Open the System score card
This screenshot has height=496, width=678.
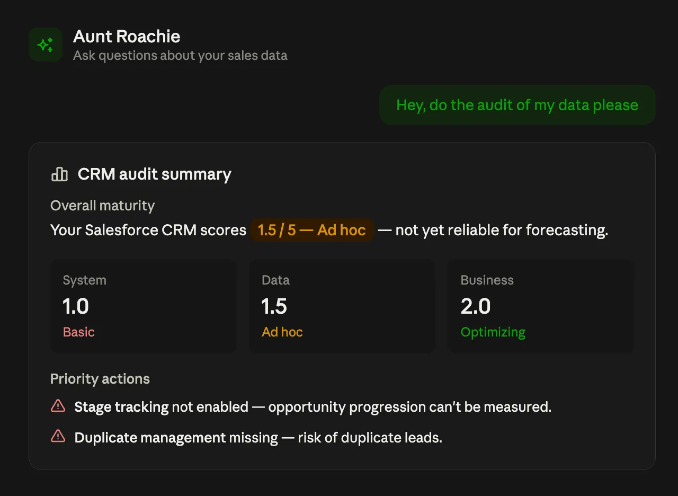tap(144, 306)
